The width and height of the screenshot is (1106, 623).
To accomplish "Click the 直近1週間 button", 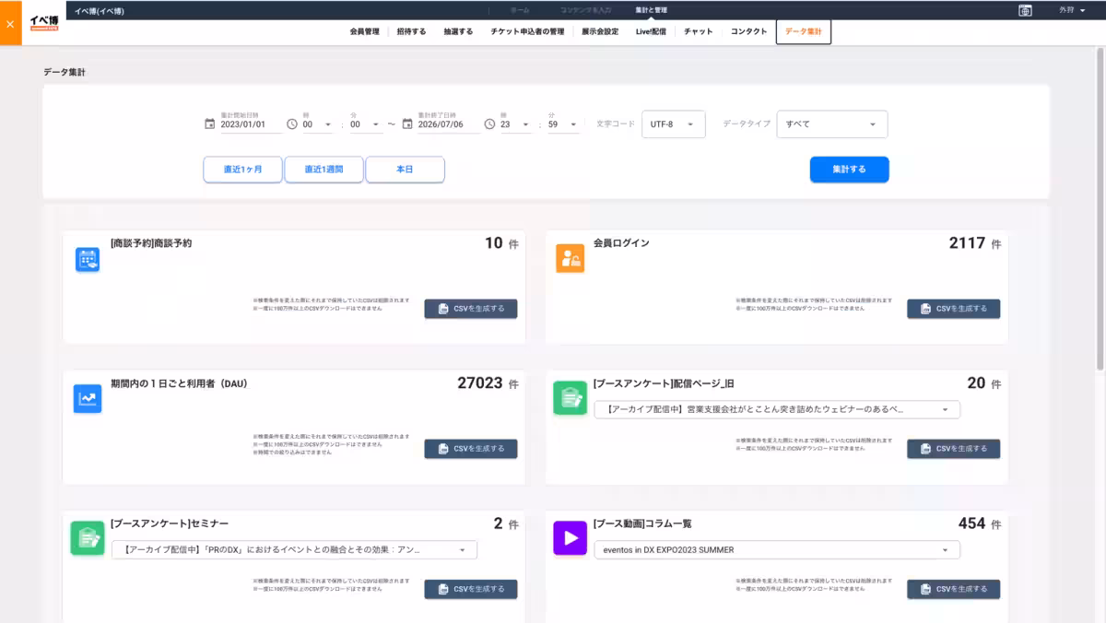I will [x=324, y=170].
